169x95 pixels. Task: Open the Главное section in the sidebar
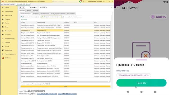[x=7, y=8]
